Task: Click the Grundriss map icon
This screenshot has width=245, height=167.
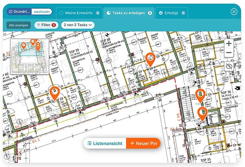Action: coord(10,12)
